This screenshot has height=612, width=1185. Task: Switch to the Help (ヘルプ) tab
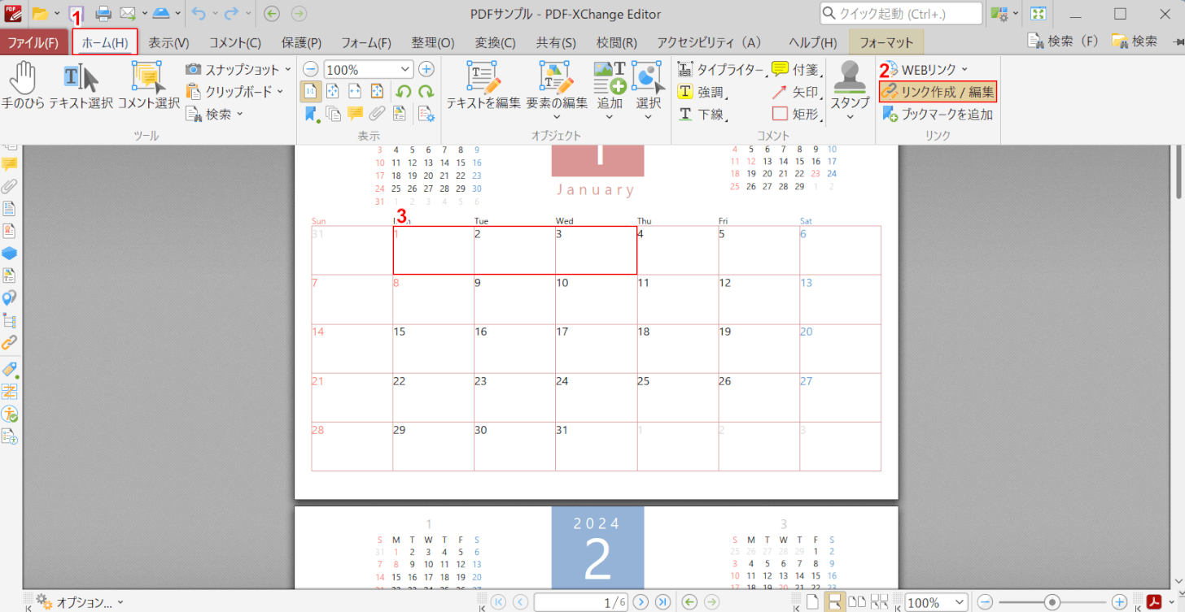point(812,42)
